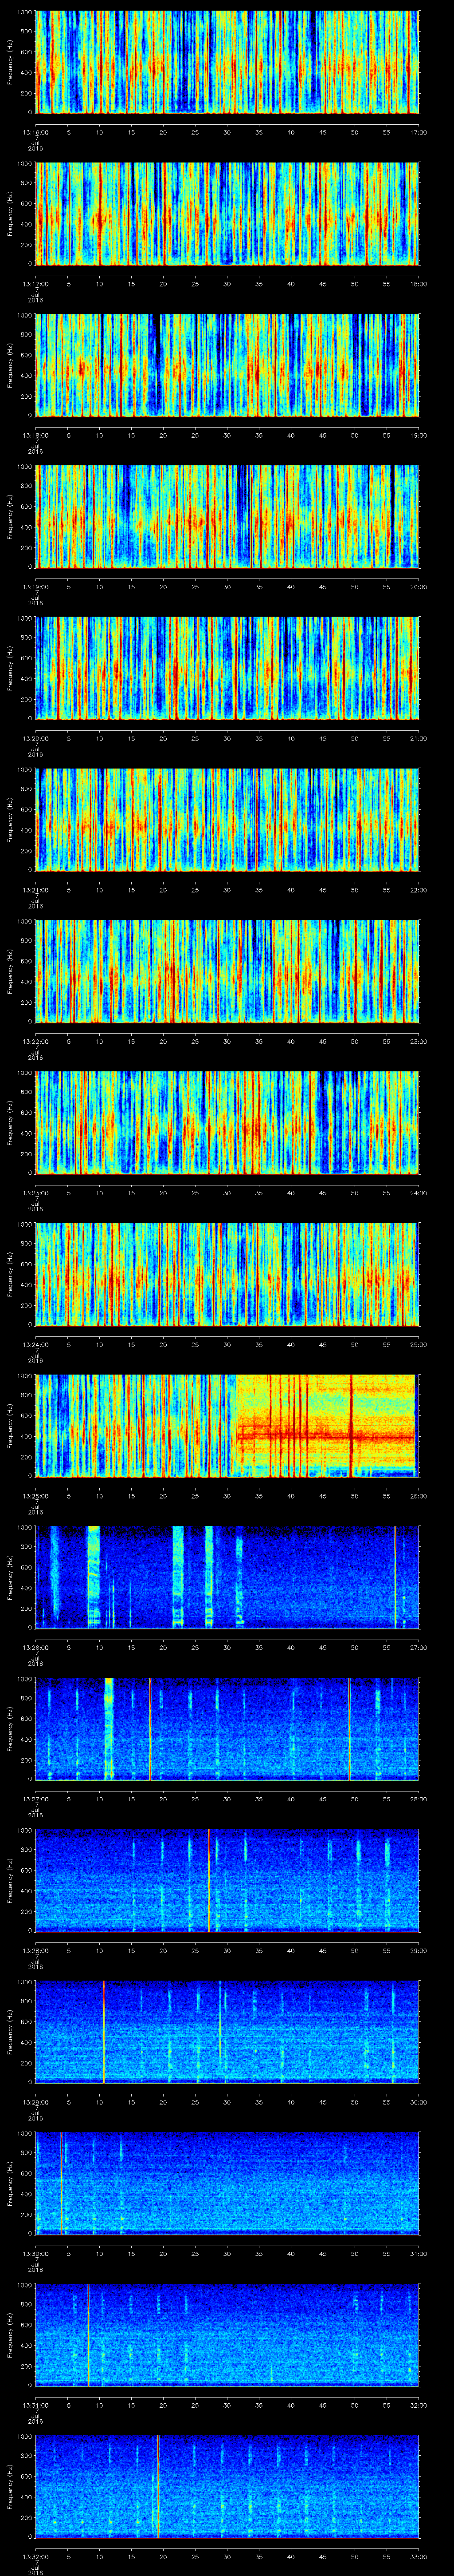Click the red vertical line in 13:31:00 panel

click(x=88, y=2334)
